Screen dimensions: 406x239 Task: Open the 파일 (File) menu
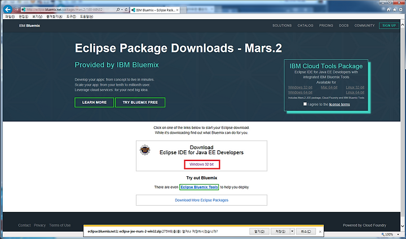10,16
